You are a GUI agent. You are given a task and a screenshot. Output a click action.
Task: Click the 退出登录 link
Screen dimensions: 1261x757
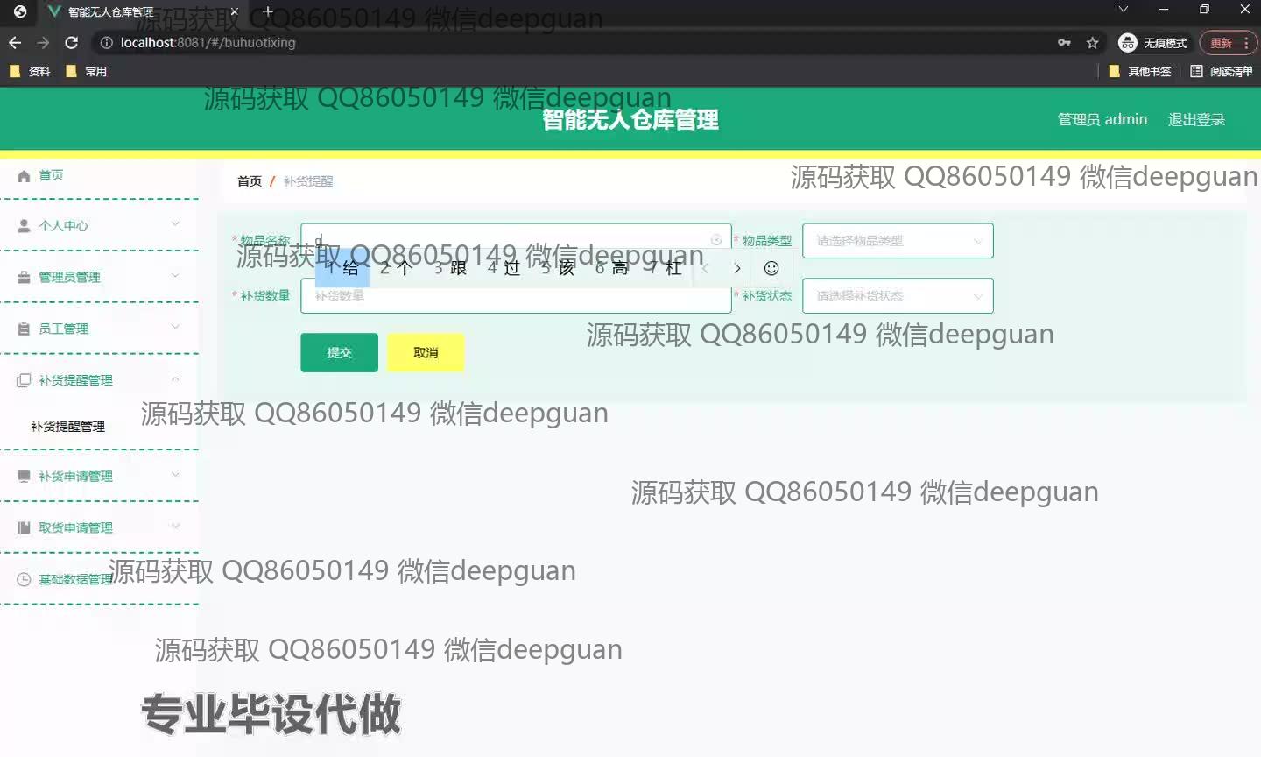1196,120
